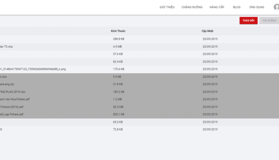Select file ending in lan T3.xlsx

coord(6,47)
